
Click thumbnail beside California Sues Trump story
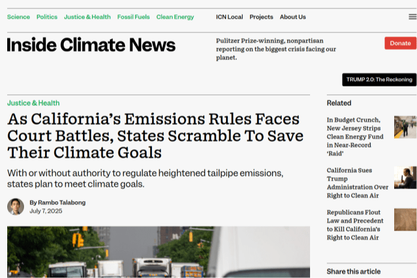[406, 178]
